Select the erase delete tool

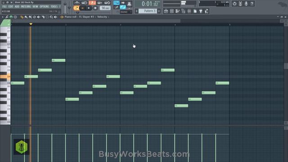(x=34, y=17)
